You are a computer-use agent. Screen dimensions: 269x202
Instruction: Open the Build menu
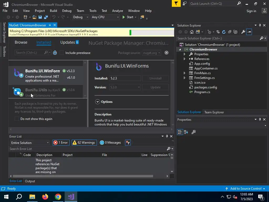coord(53,11)
